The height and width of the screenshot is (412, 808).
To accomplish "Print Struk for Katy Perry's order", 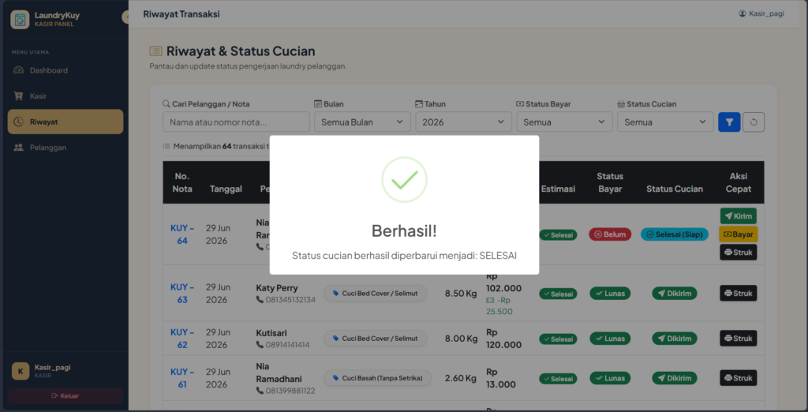I will [x=738, y=294].
